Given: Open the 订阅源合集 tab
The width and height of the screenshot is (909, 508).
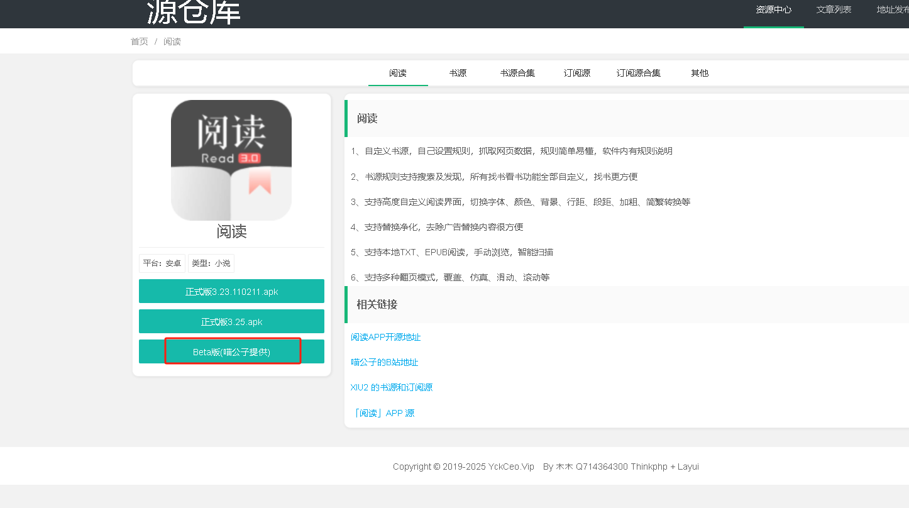Looking at the screenshot, I should pyautogui.click(x=639, y=73).
